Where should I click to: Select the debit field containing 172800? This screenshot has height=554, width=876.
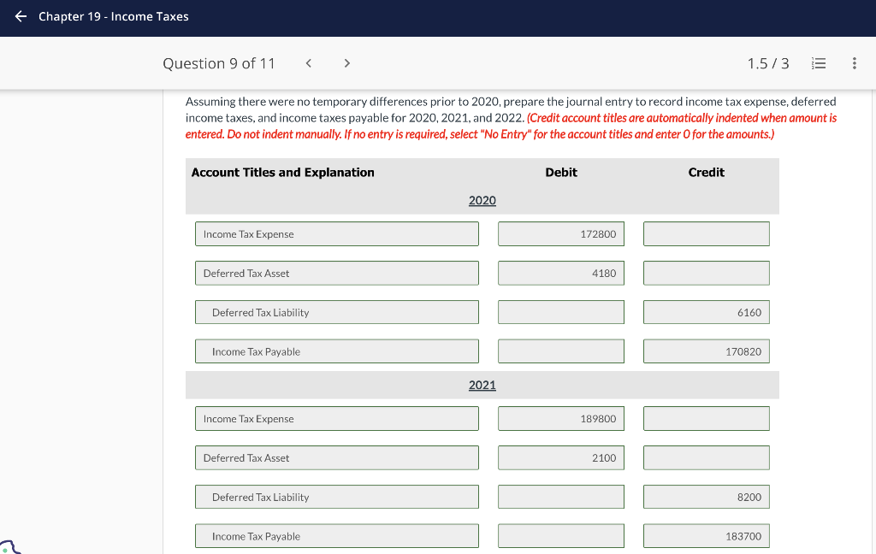tap(560, 233)
